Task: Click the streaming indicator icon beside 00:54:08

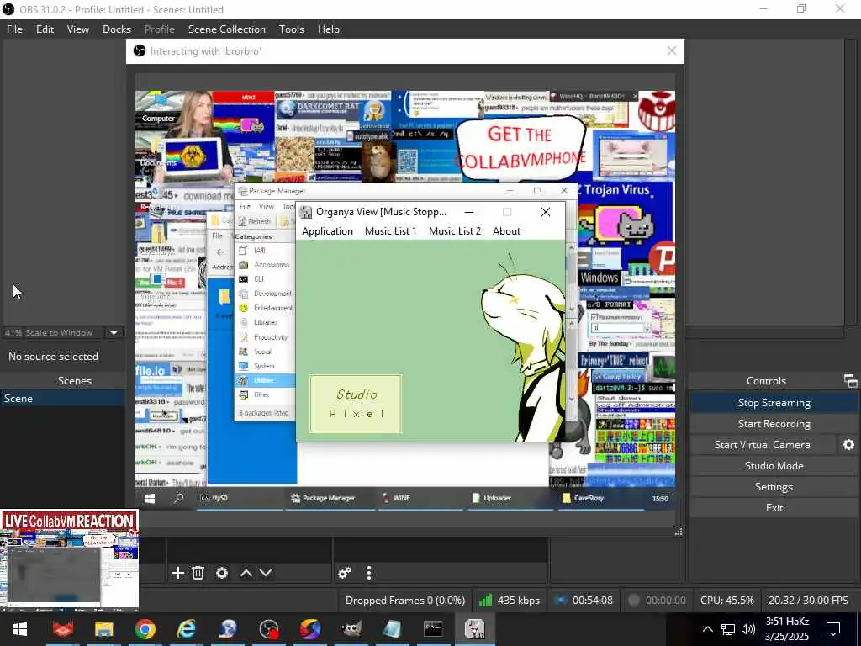Action: click(560, 600)
